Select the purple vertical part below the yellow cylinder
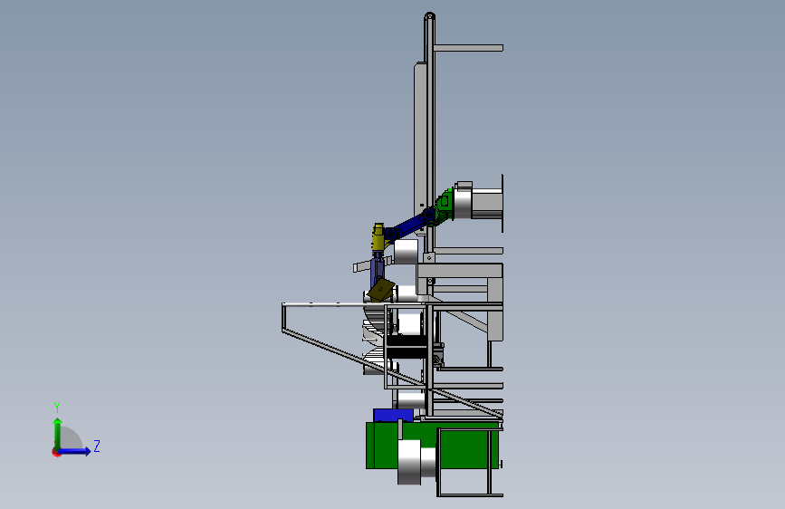The width and height of the screenshot is (785, 509). tap(377, 271)
